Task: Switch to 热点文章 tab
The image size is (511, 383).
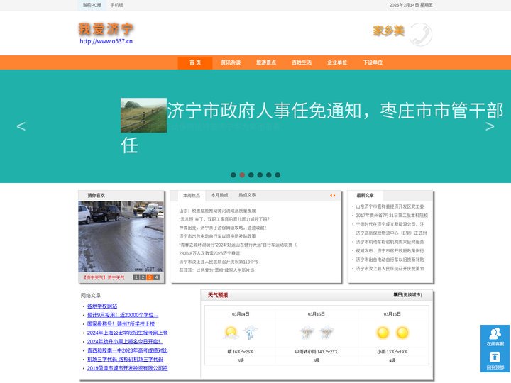Action: [247, 195]
